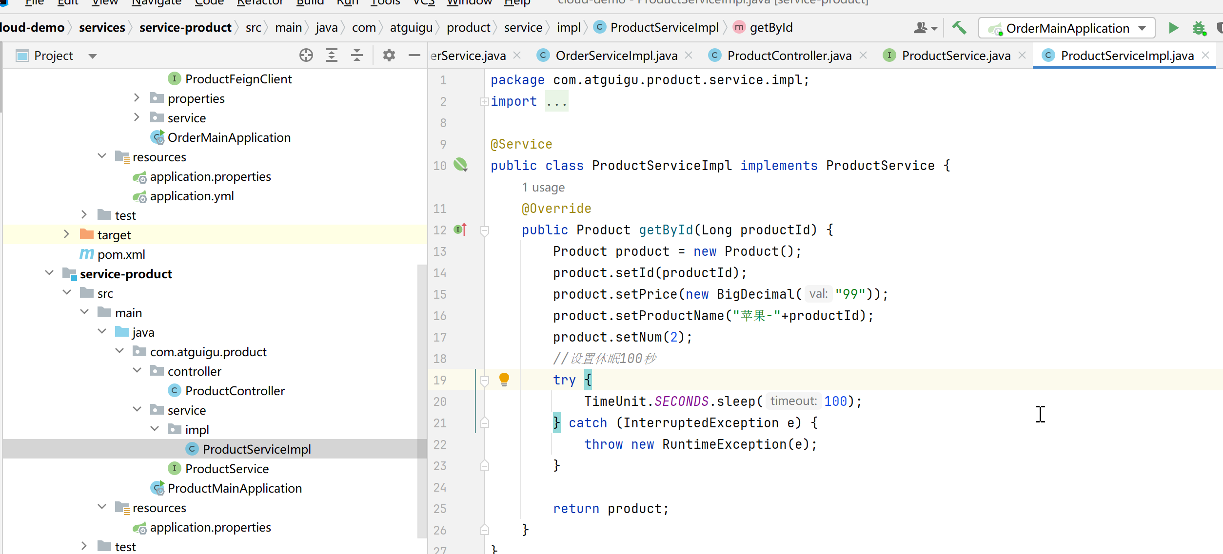The image size is (1223, 554).
Task: Collapse the service-product module node
Action: pos(49,273)
